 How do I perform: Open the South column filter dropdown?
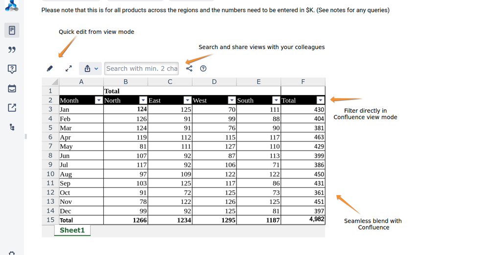pyautogui.click(x=276, y=101)
